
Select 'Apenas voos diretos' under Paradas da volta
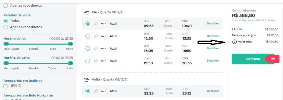point(6,27)
